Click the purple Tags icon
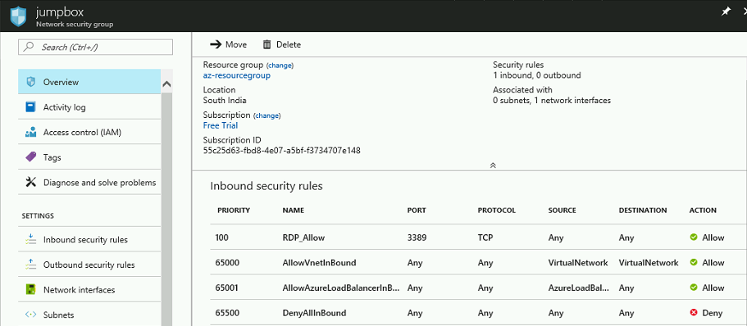This screenshot has width=747, height=326. (30, 156)
